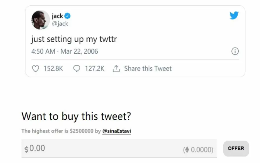Click the 152.8K likes count
This screenshot has height=165, width=260.
click(x=53, y=68)
